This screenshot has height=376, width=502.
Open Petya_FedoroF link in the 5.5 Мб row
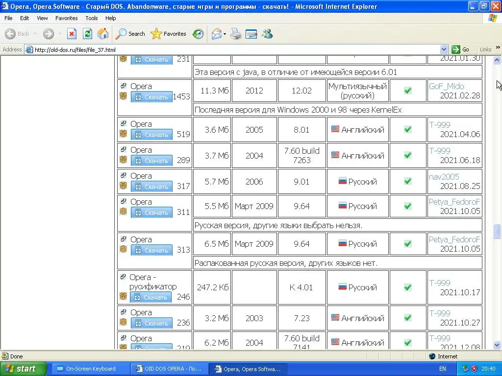tap(454, 202)
